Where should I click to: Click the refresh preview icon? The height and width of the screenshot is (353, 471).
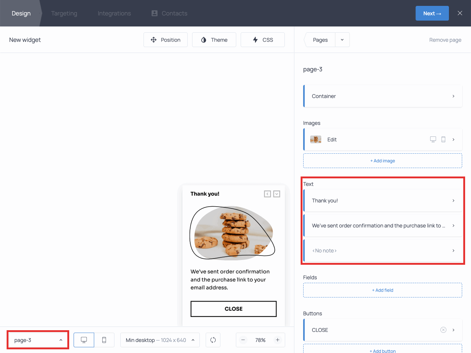[x=213, y=340]
